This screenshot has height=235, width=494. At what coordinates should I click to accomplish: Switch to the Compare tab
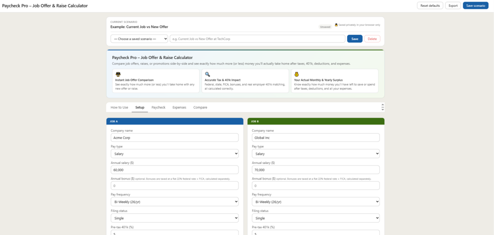coord(201,107)
